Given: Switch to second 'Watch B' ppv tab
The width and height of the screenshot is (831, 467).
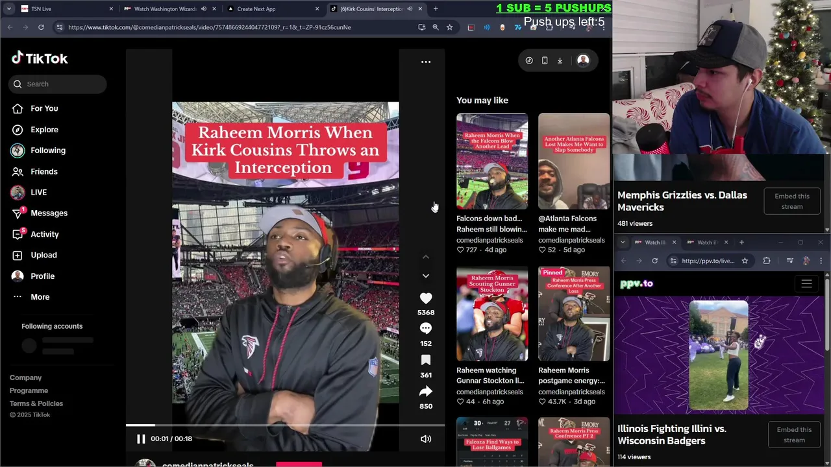Looking at the screenshot, I should pos(706,243).
